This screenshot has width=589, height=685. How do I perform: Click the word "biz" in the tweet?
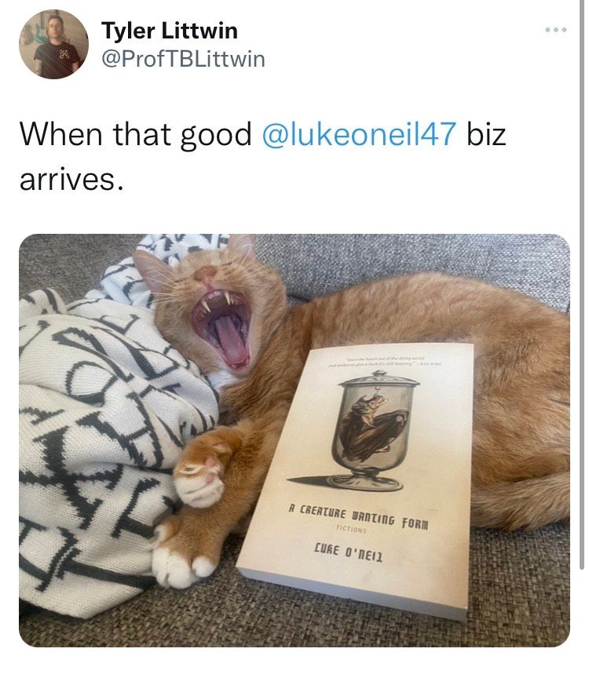point(486,133)
